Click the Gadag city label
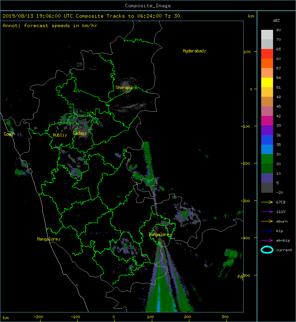This screenshot has height=322, width=296. coord(80,133)
